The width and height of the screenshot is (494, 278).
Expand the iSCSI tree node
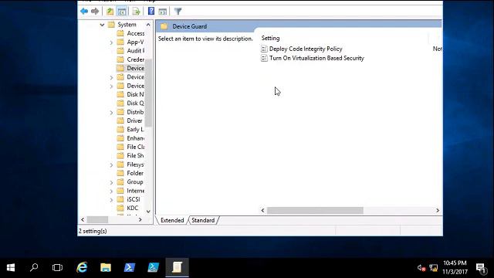tap(111, 200)
